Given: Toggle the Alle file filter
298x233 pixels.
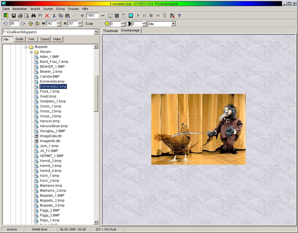Looking at the screenshot, I should pos(7,39).
